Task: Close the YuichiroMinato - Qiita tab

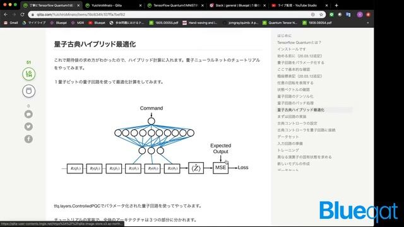Action: (140, 6)
